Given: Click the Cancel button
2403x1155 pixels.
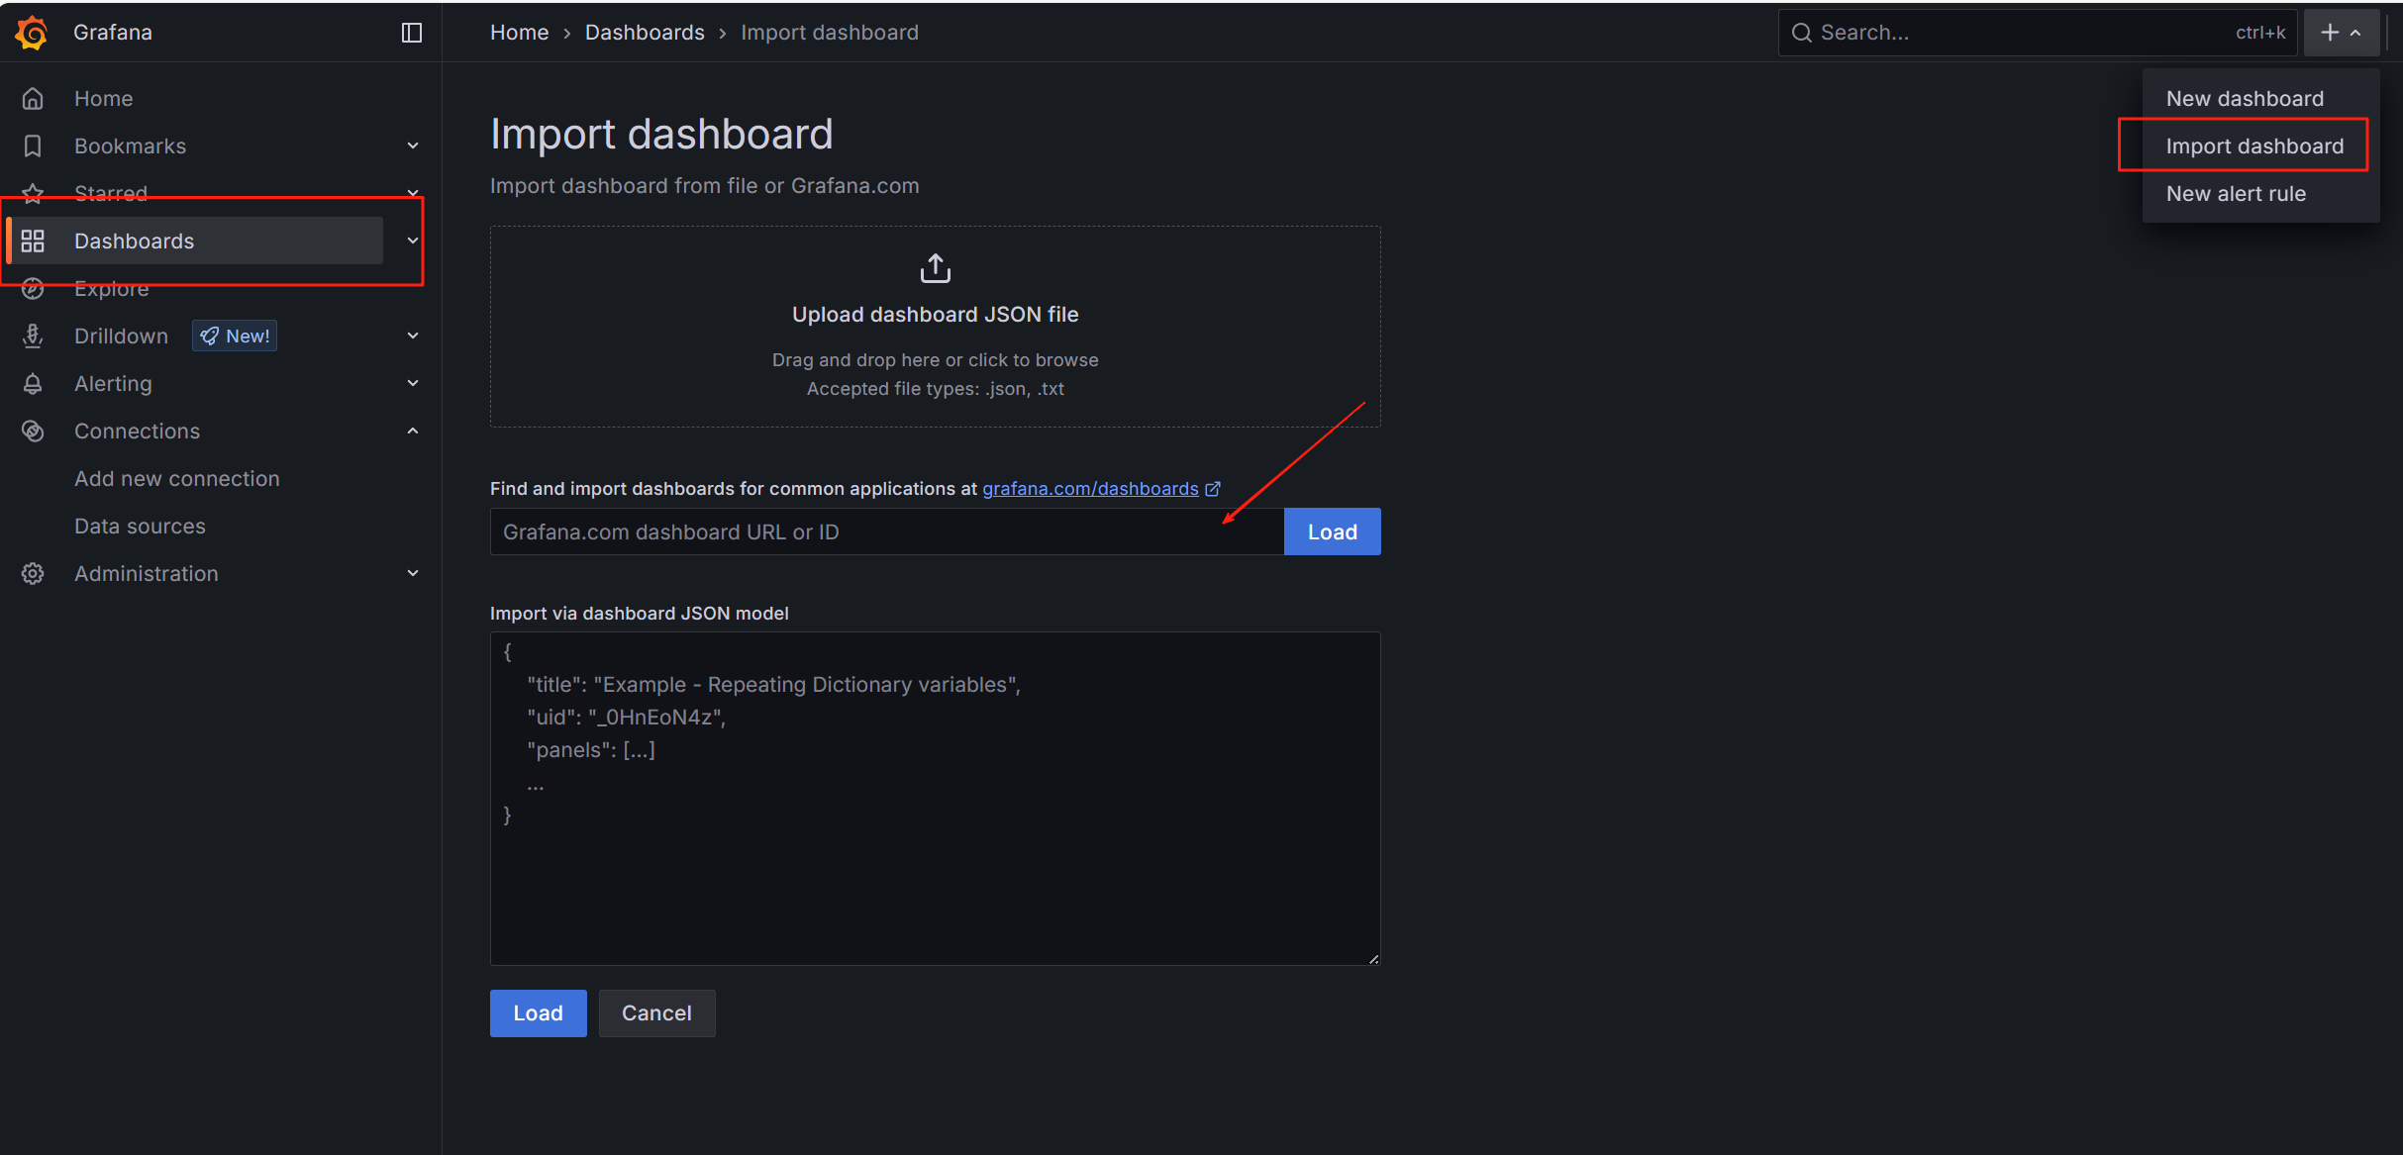Looking at the screenshot, I should point(656,1013).
